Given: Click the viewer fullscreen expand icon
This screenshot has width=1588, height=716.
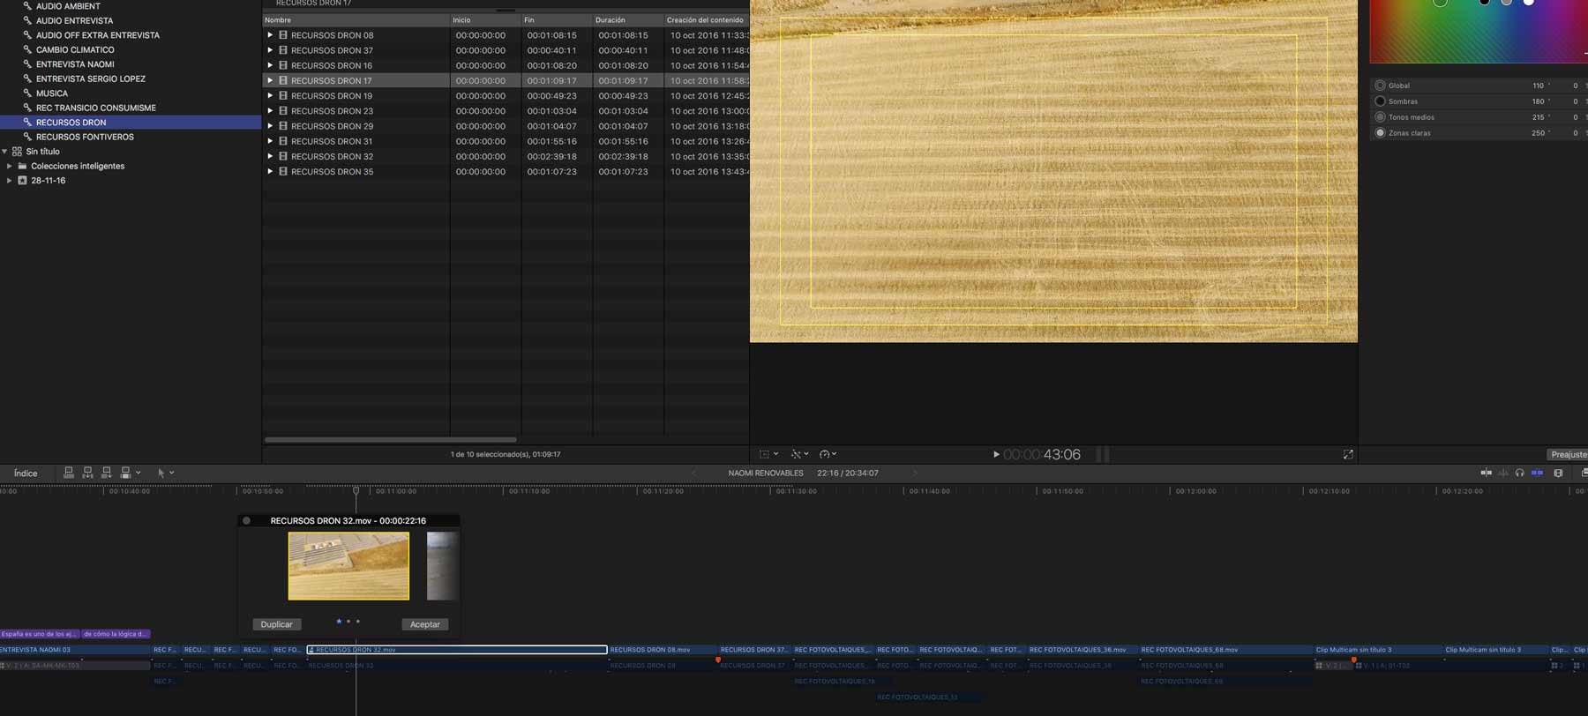Looking at the screenshot, I should click(x=1348, y=454).
